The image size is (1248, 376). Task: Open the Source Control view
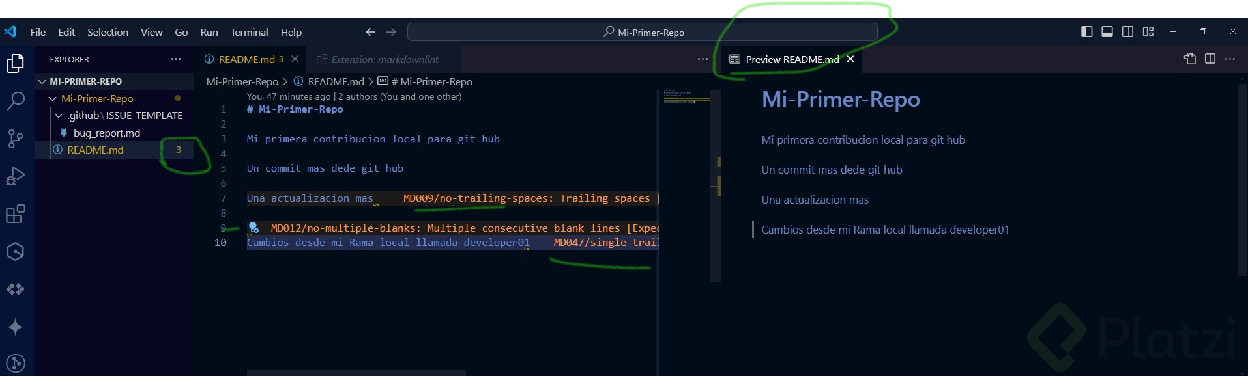click(16, 138)
